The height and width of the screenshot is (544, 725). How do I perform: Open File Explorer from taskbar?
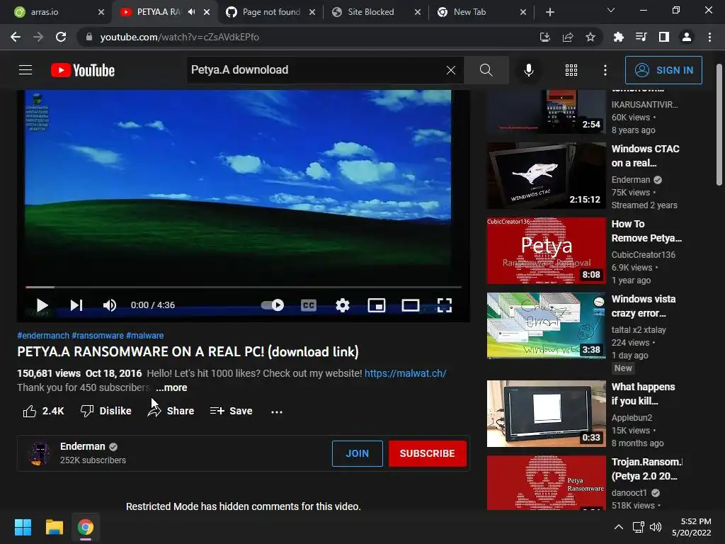54,527
